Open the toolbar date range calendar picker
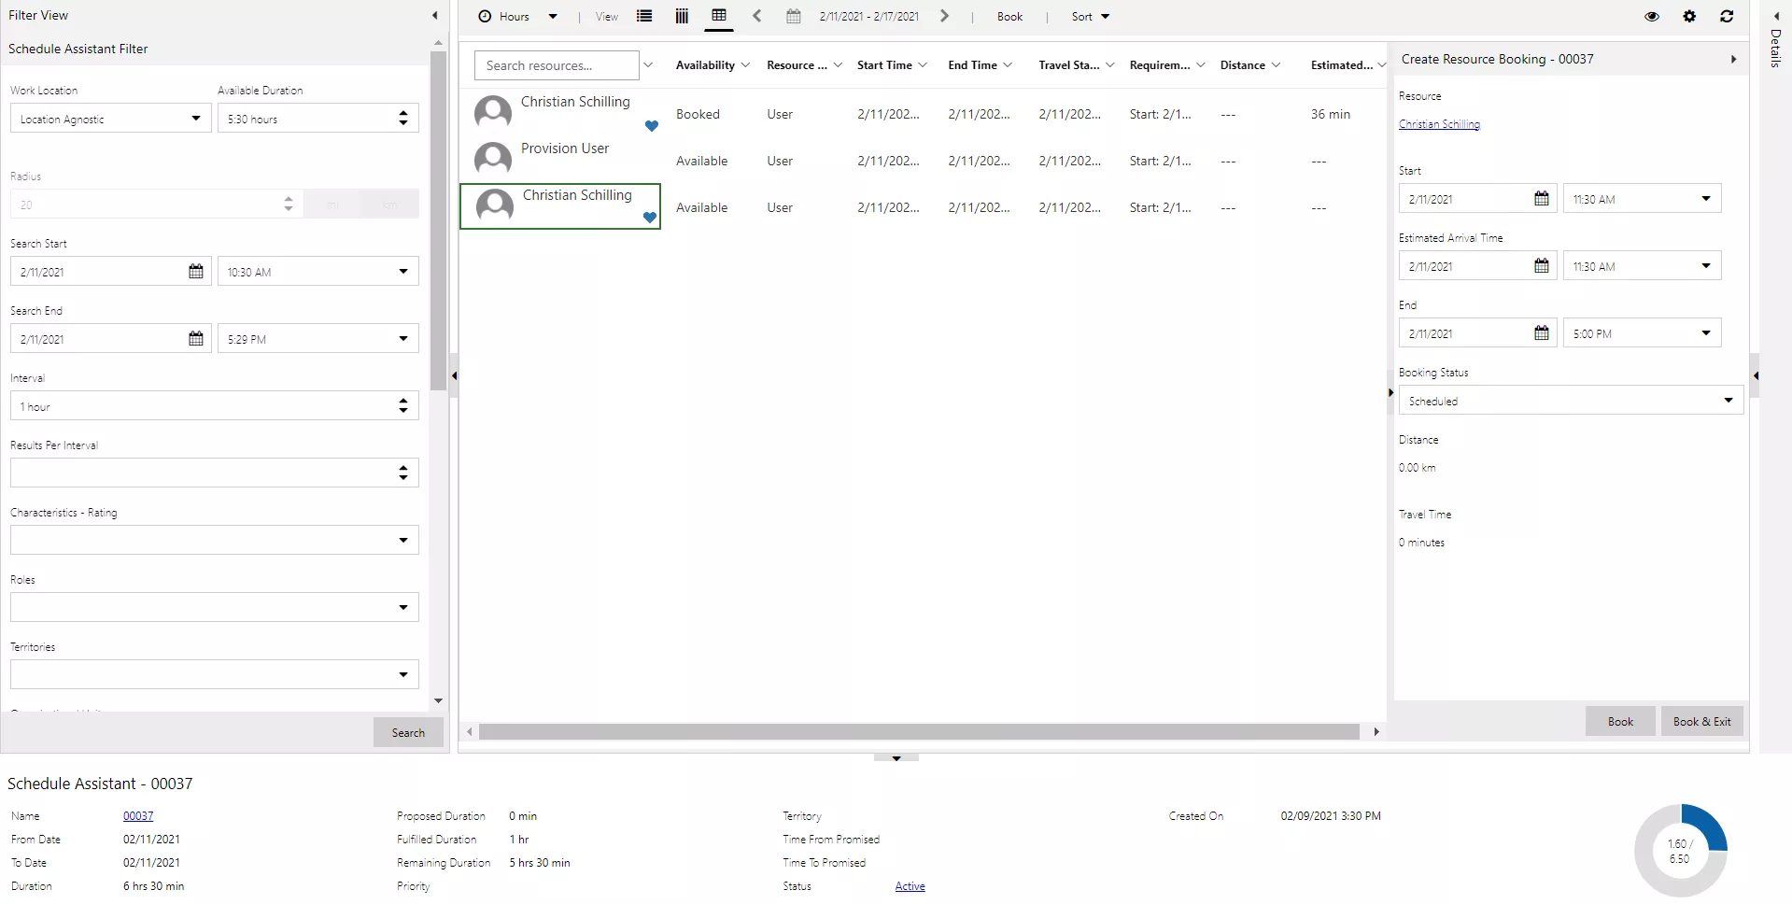This screenshot has width=1792, height=904. pyautogui.click(x=794, y=16)
